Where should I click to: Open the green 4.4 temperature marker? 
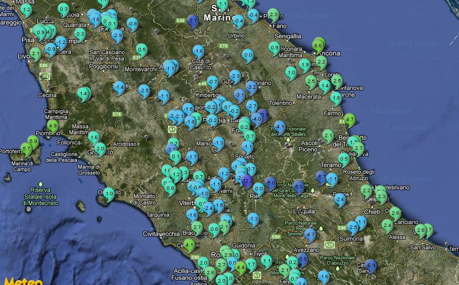240,267
